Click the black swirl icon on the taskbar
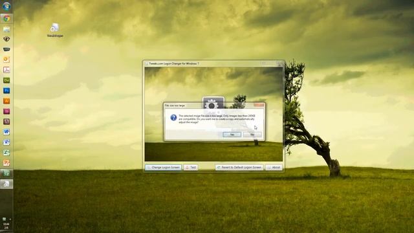This screenshot has height=233, width=414. pos(6,39)
